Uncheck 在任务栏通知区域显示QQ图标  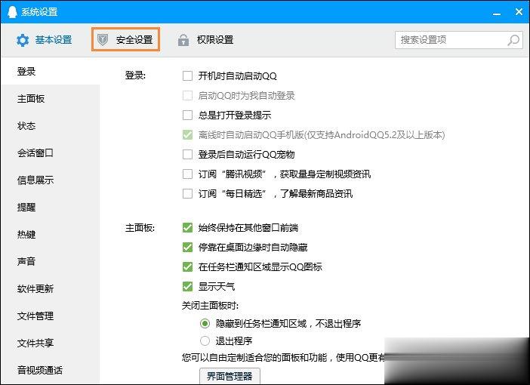(187, 266)
